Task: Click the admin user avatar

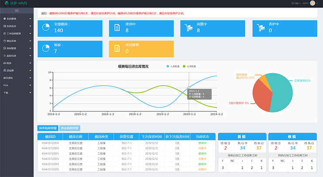Action: click(x=312, y=3)
